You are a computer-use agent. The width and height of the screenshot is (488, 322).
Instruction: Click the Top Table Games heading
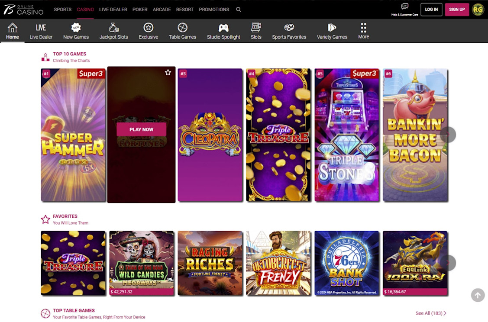pos(74,310)
